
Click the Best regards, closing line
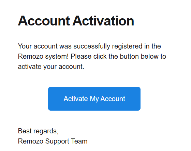pyautogui.click(x=38, y=131)
